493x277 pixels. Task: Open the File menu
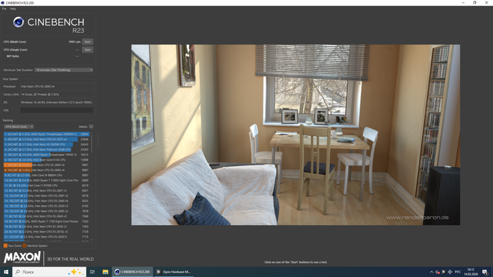tap(4, 9)
